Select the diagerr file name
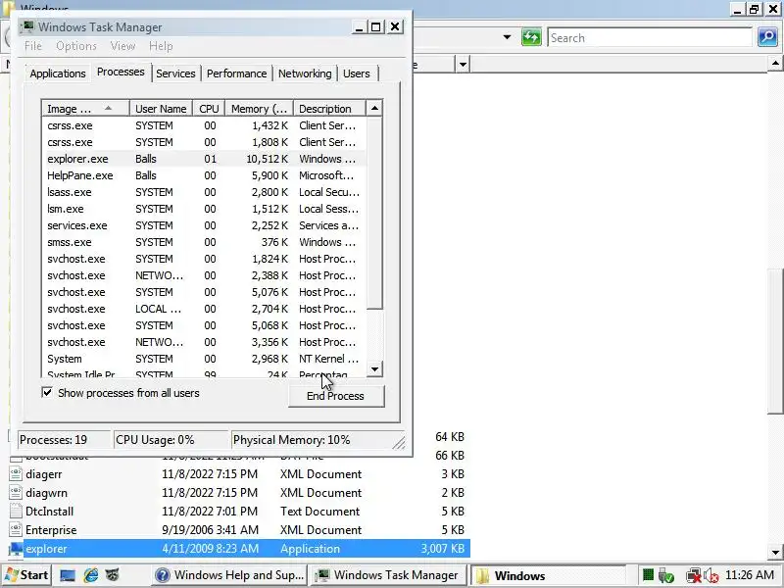This screenshot has width=784, height=588. [44, 474]
